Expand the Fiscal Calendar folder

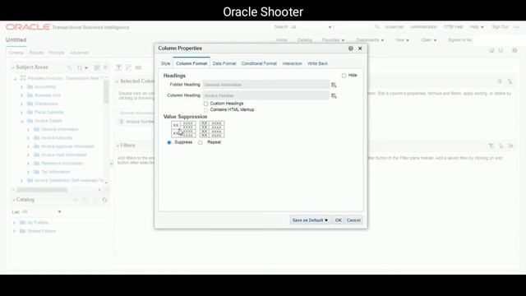pos(22,113)
